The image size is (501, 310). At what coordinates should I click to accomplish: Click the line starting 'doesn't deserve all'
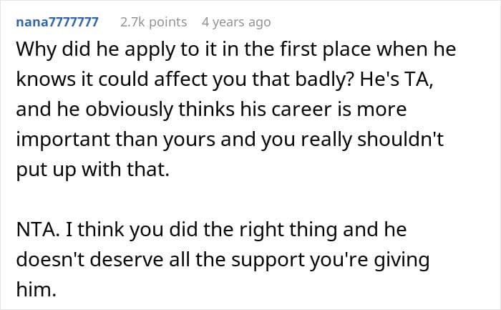223,260
